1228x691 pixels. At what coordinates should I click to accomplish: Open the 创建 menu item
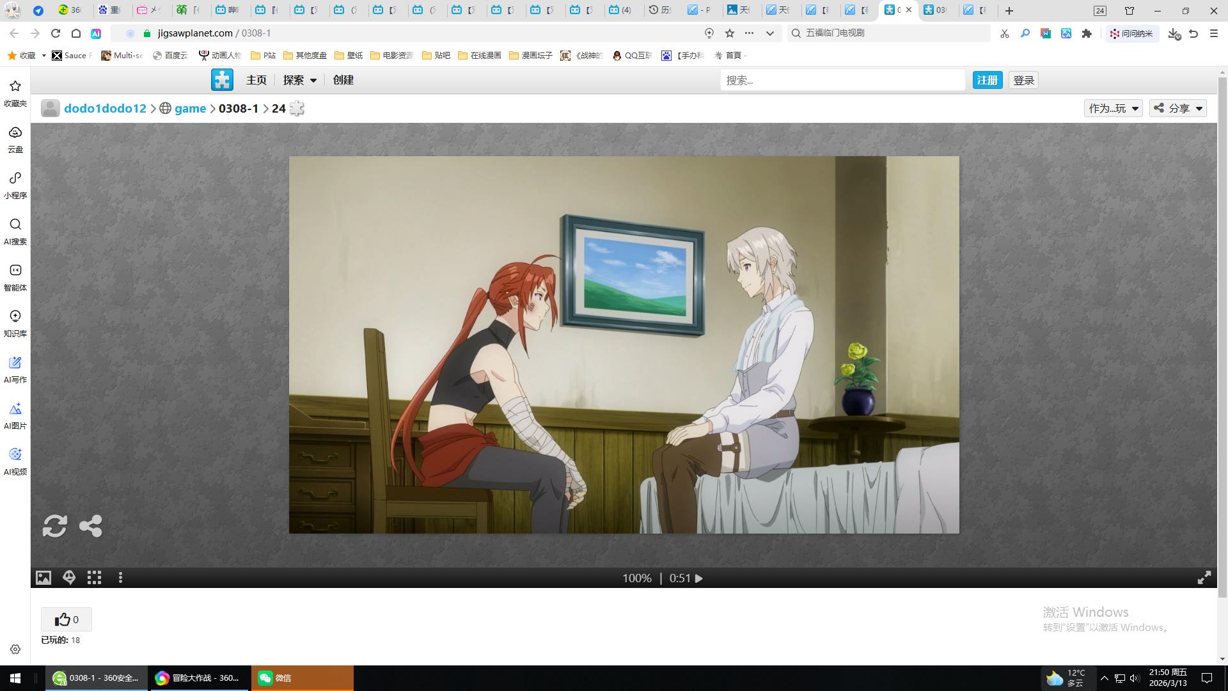coord(343,80)
